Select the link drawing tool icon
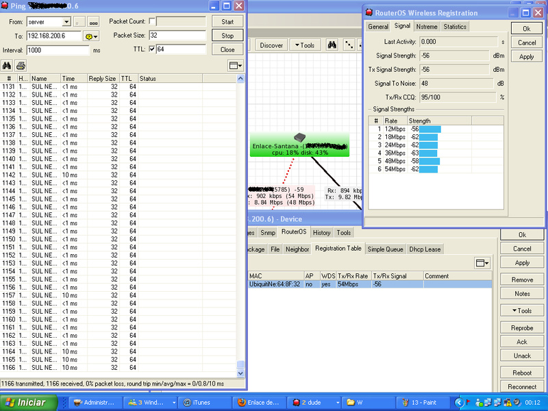The width and height of the screenshot is (548, 411). coord(349,45)
